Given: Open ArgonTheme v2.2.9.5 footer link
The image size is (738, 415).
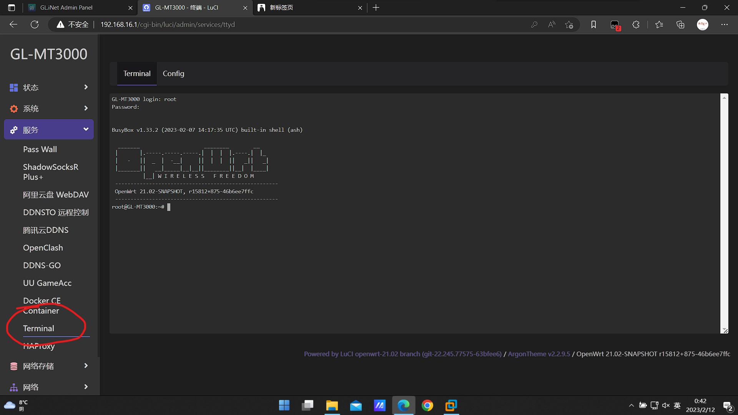Looking at the screenshot, I should 539,354.
